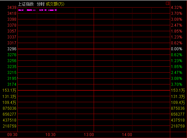Select the 上证指数 title label
This screenshot has height=138, width=187.
tap(26, 4)
